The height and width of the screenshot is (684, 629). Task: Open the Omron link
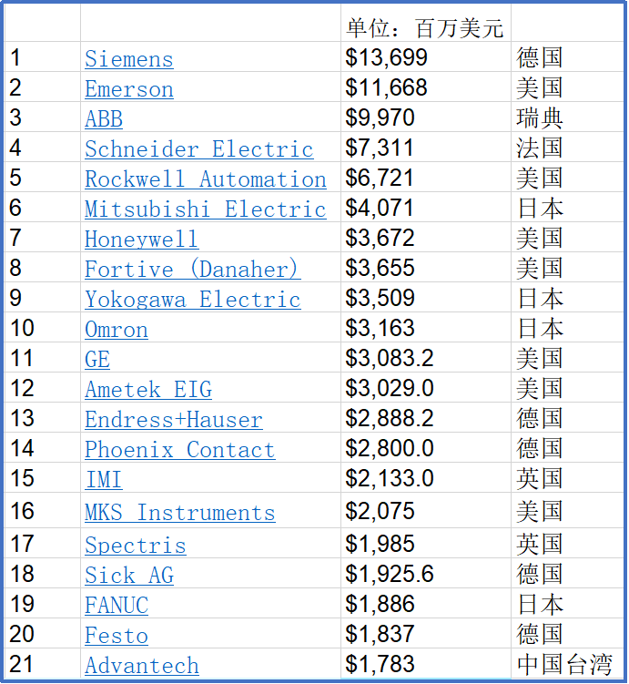click(116, 330)
